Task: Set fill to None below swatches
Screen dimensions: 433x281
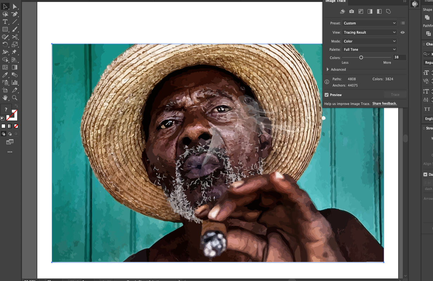Action: click(16, 126)
